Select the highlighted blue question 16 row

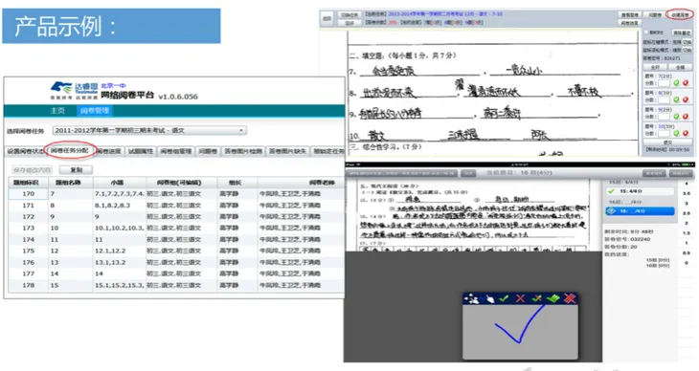click(640, 210)
